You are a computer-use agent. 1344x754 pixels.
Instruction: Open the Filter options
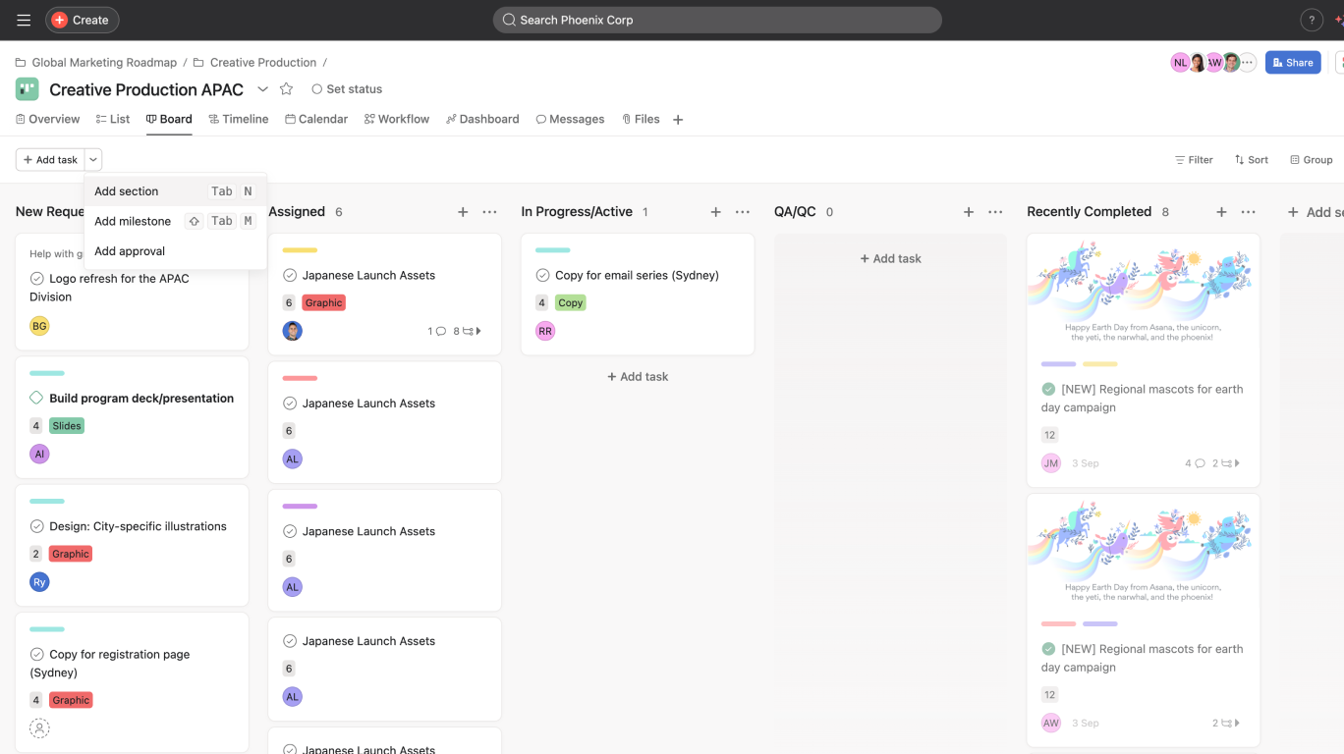click(1193, 159)
